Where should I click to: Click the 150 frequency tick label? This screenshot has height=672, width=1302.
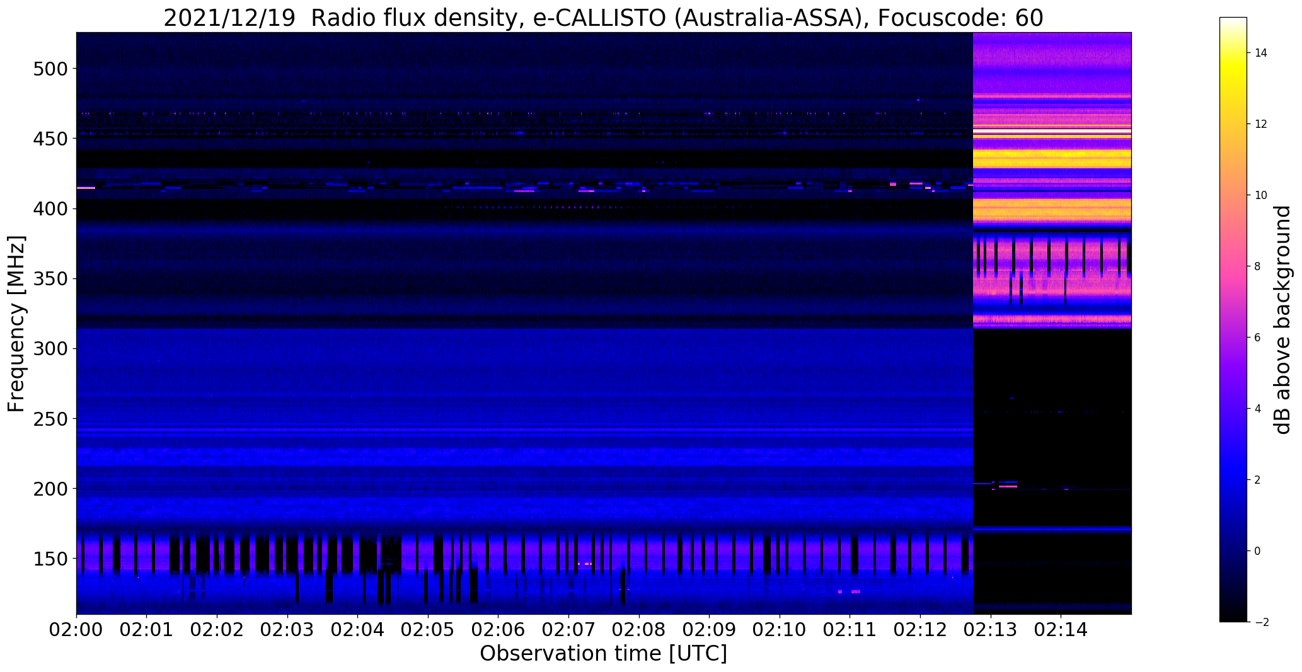pyautogui.click(x=50, y=559)
